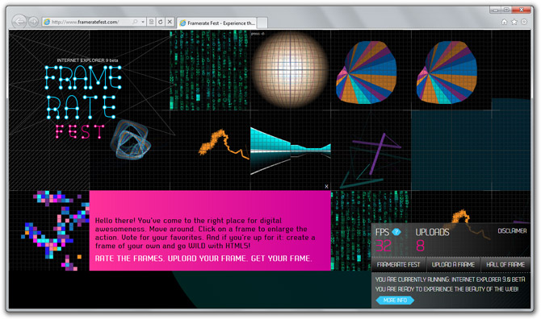This screenshot has width=541, height=319.
Task: Click the blue help icon beside FPS
Action: pyautogui.click(x=396, y=232)
